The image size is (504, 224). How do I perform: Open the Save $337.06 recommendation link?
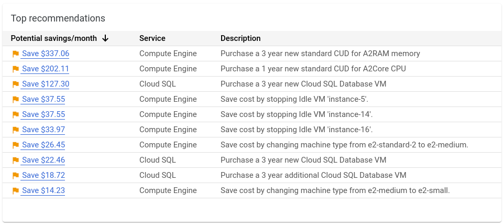pyautogui.click(x=45, y=54)
